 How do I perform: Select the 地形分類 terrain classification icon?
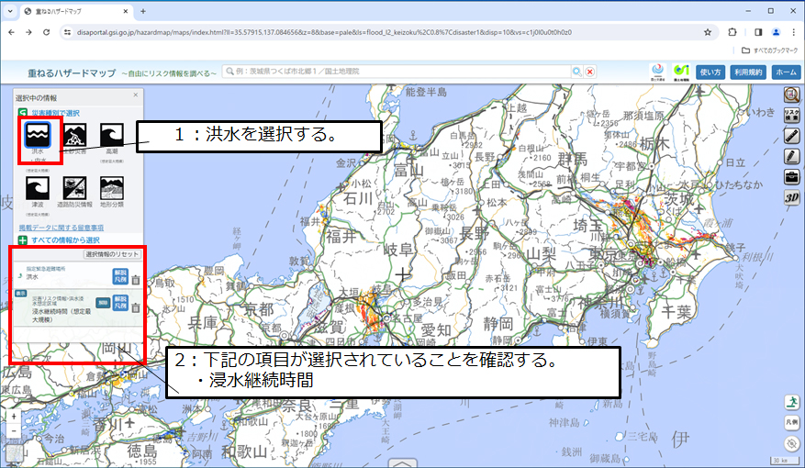click(112, 188)
